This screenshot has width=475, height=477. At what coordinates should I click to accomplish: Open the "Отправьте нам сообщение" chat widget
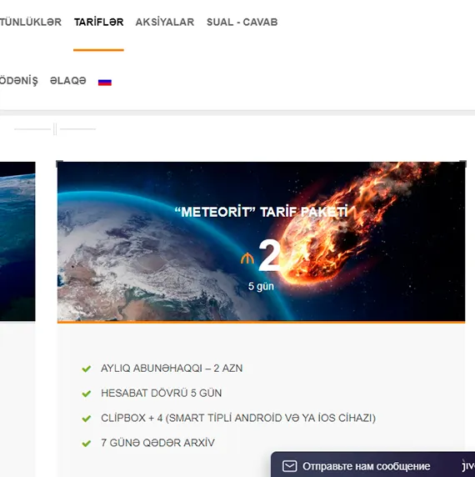372,464
